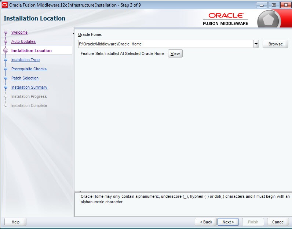
Task: Click the Installation Complete step label
Action: [29, 105]
